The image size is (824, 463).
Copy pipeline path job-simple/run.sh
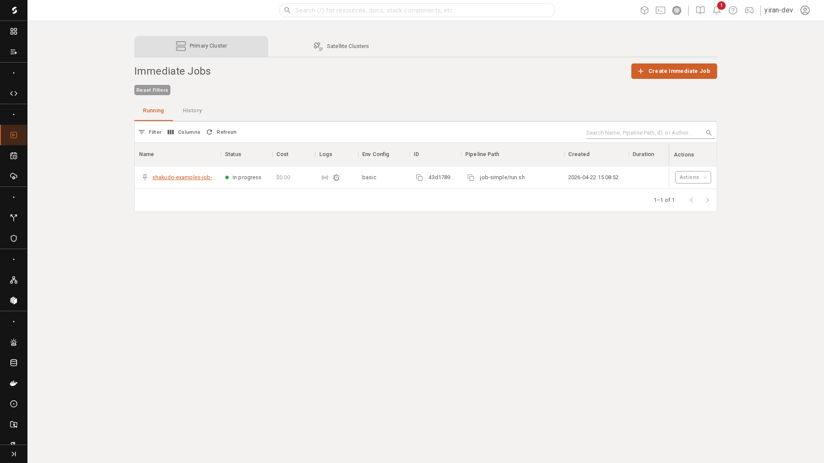471,177
